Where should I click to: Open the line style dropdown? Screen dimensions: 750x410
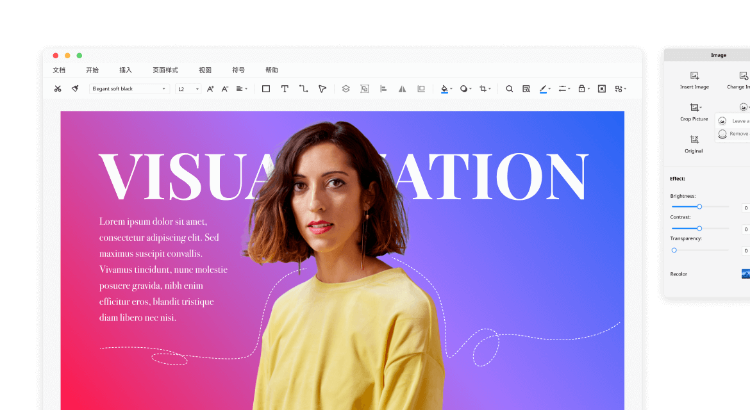[564, 89]
